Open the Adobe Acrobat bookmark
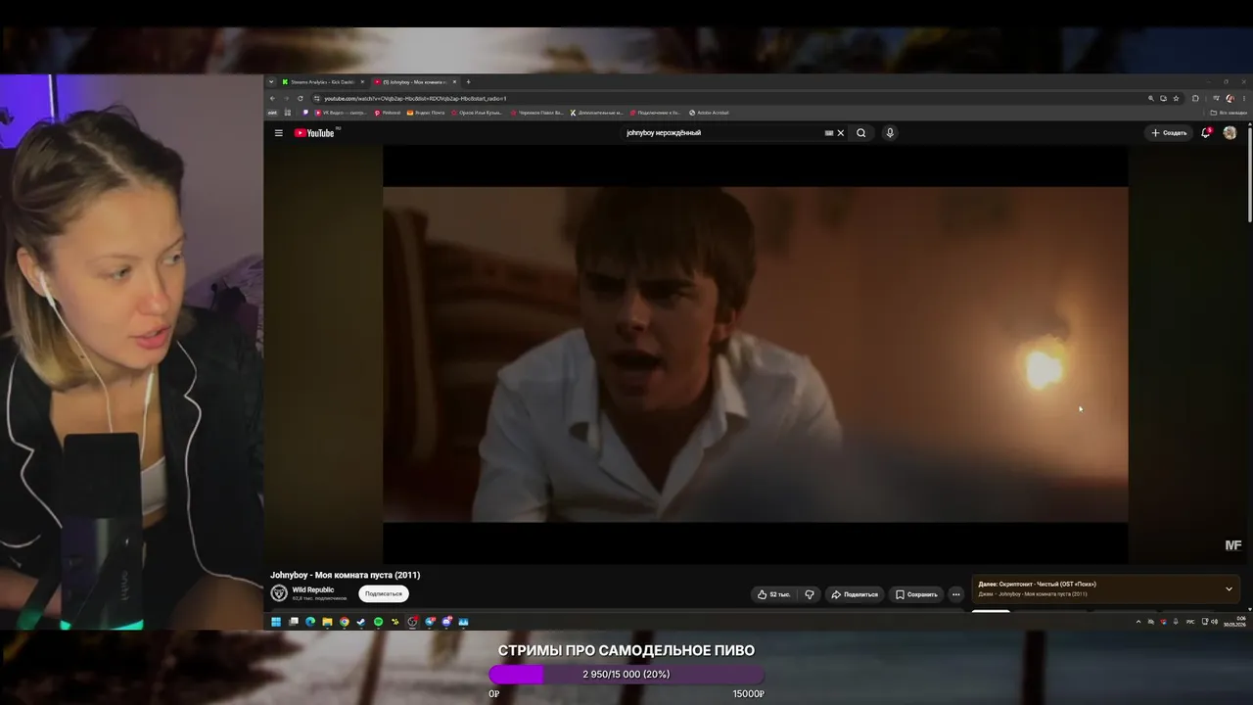Screen dimensions: 1253x705 [x=709, y=113]
